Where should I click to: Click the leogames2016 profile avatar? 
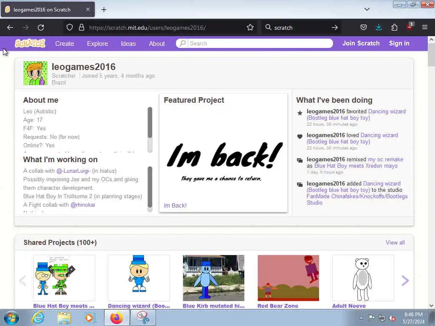[x=36, y=73]
